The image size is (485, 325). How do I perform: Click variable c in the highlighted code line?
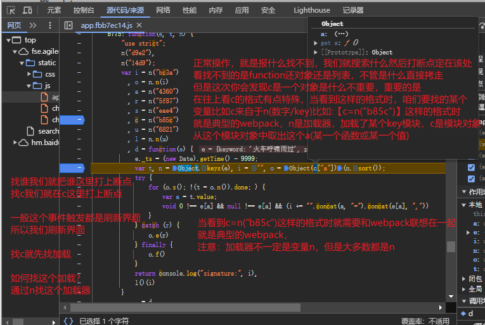click(x=314, y=169)
